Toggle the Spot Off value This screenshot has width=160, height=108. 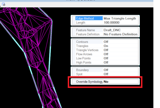point(121,74)
